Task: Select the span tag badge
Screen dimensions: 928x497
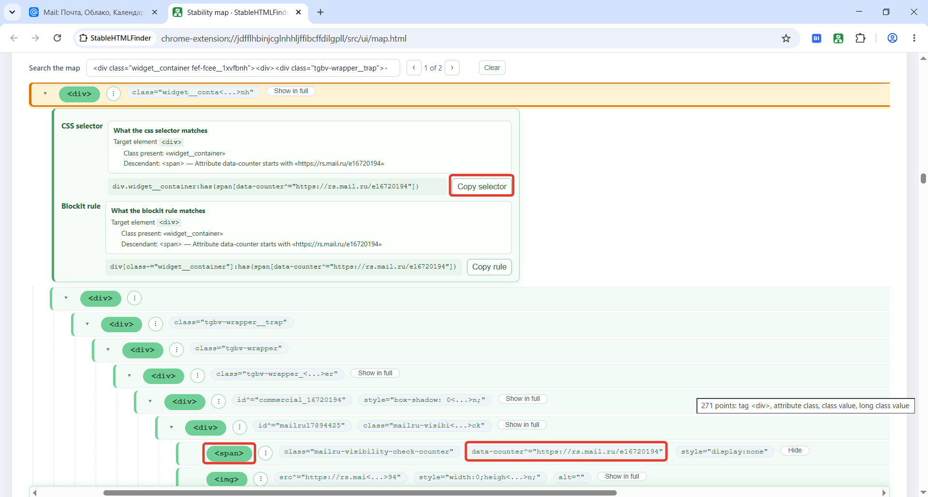Action: pyautogui.click(x=229, y=453)
